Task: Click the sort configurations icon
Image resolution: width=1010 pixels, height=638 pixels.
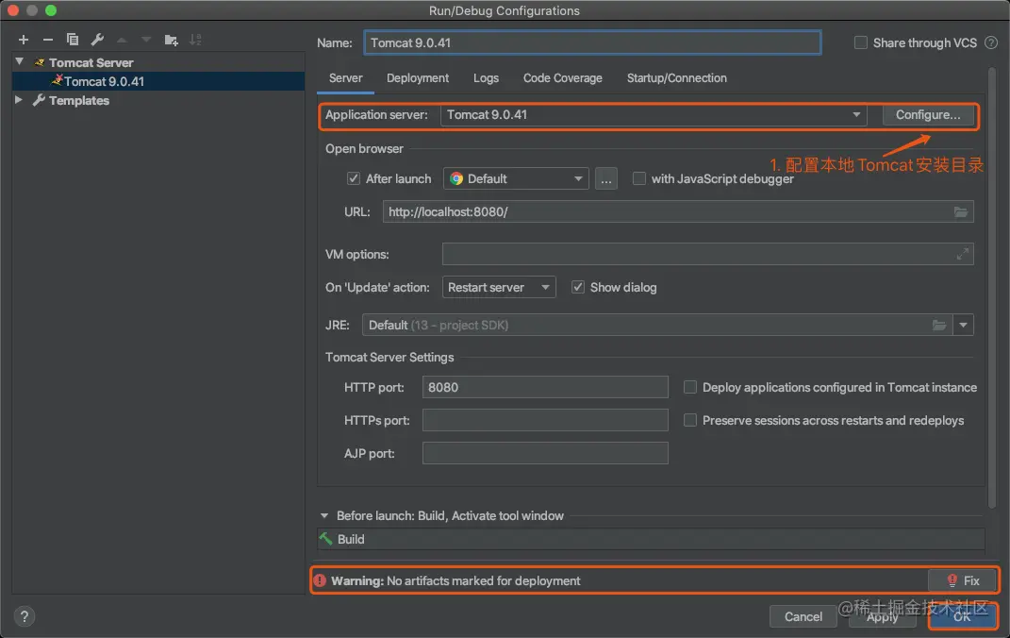Action: click(x=195, y=40)
